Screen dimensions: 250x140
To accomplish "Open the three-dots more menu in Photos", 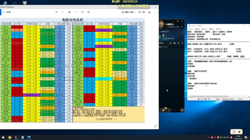I will pyautogui.click(x=156, y=12).
